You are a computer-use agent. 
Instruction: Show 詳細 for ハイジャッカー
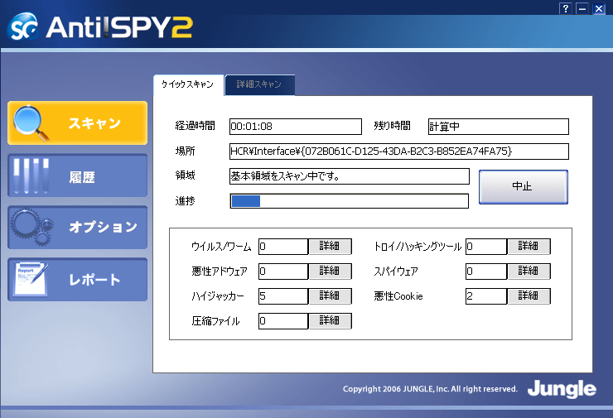(330, 295)
